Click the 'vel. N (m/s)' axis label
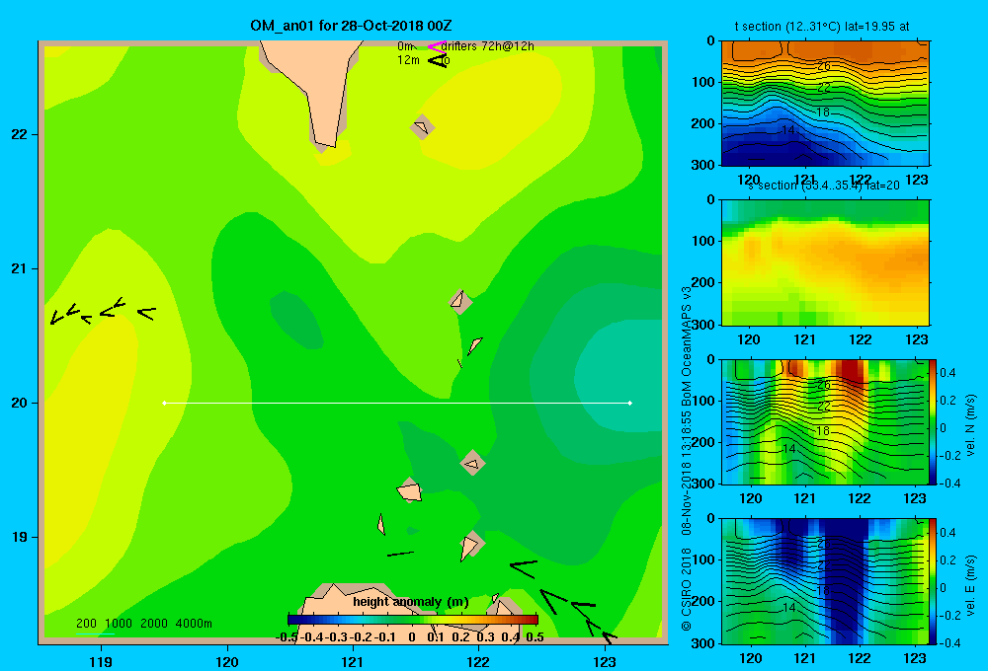The height and width of the screenshot is (671, 988). pyautogui.click(x=970, y=425)
